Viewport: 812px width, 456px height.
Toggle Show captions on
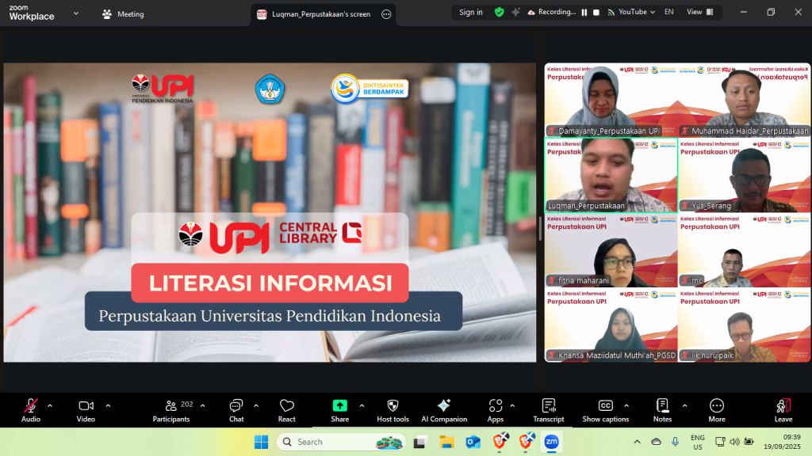click(607, 409)
